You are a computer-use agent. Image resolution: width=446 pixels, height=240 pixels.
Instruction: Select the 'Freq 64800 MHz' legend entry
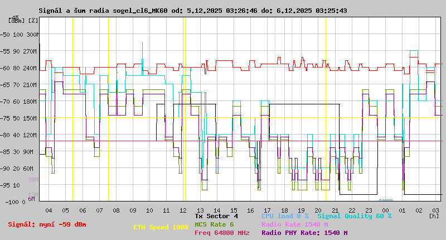point(222,233)
